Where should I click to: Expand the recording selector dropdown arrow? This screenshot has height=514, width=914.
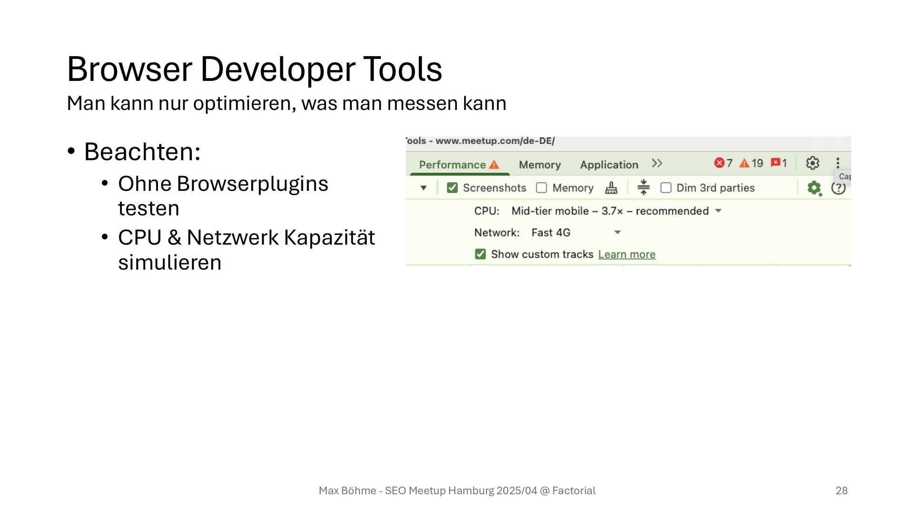coord(423,188)
